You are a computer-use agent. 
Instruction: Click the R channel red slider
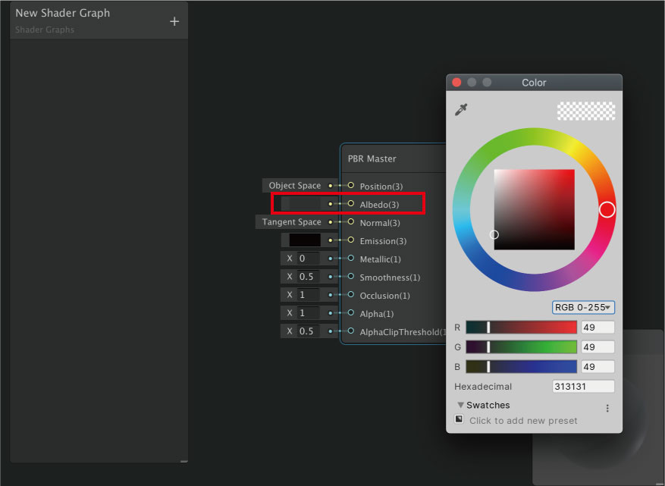pyautogui.click(x=522, y=328)
